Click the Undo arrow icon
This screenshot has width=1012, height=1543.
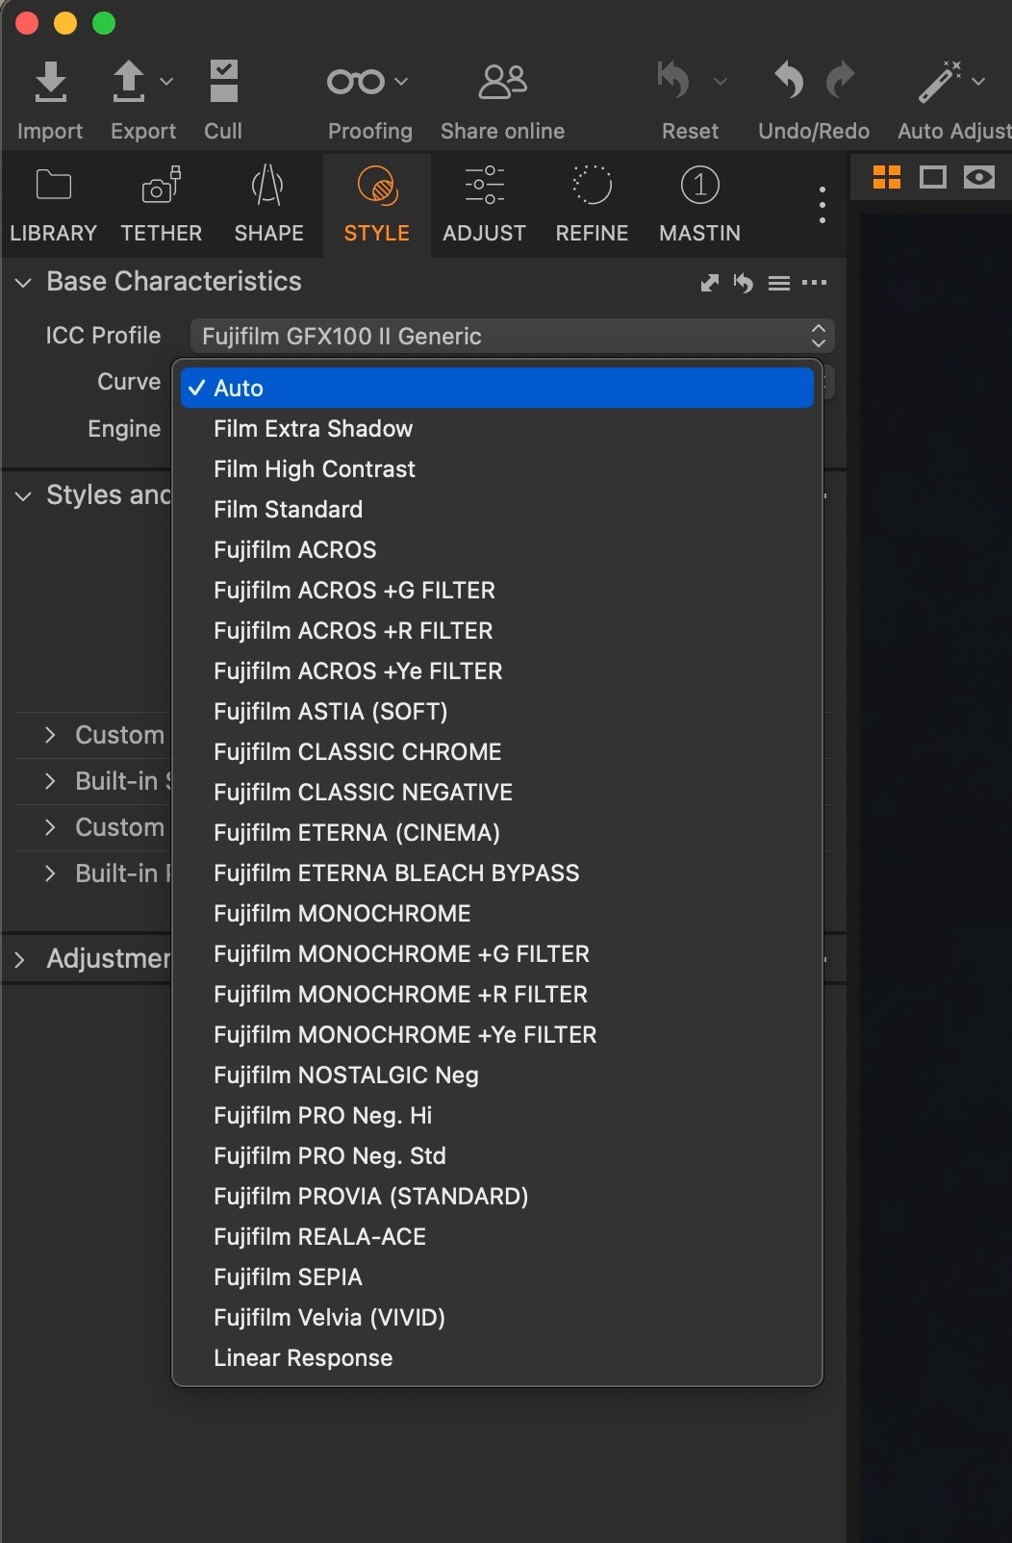click(x=789, y=81)
